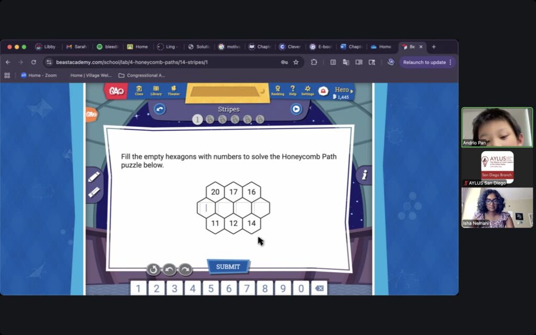This screenshot has width=536, height=335.
Task: Open the Help menu icon
Action: click(x=293, y=91)
